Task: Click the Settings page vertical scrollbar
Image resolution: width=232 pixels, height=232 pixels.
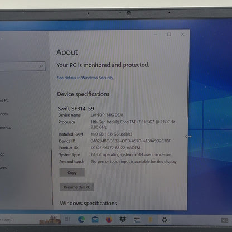Action: pos(187,90)
